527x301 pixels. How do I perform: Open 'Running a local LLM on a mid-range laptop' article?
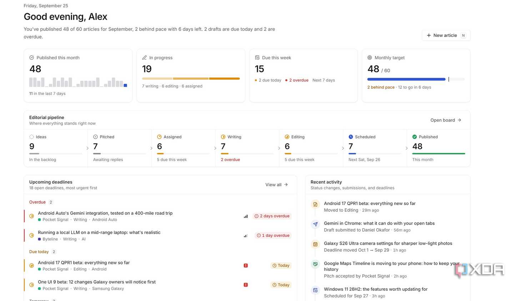point(99,233)
